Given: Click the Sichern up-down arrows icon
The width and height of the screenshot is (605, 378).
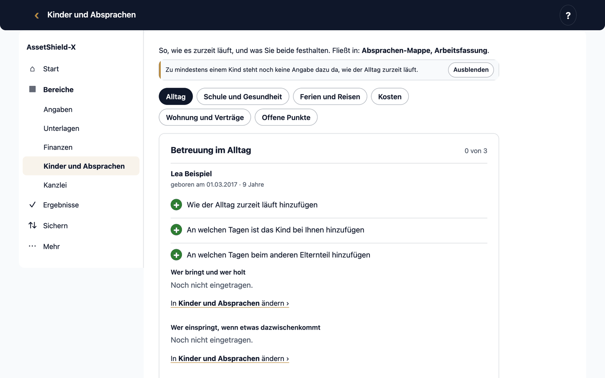Looking at the screenshot, I should pyautogui.click(x=32, y=225).
